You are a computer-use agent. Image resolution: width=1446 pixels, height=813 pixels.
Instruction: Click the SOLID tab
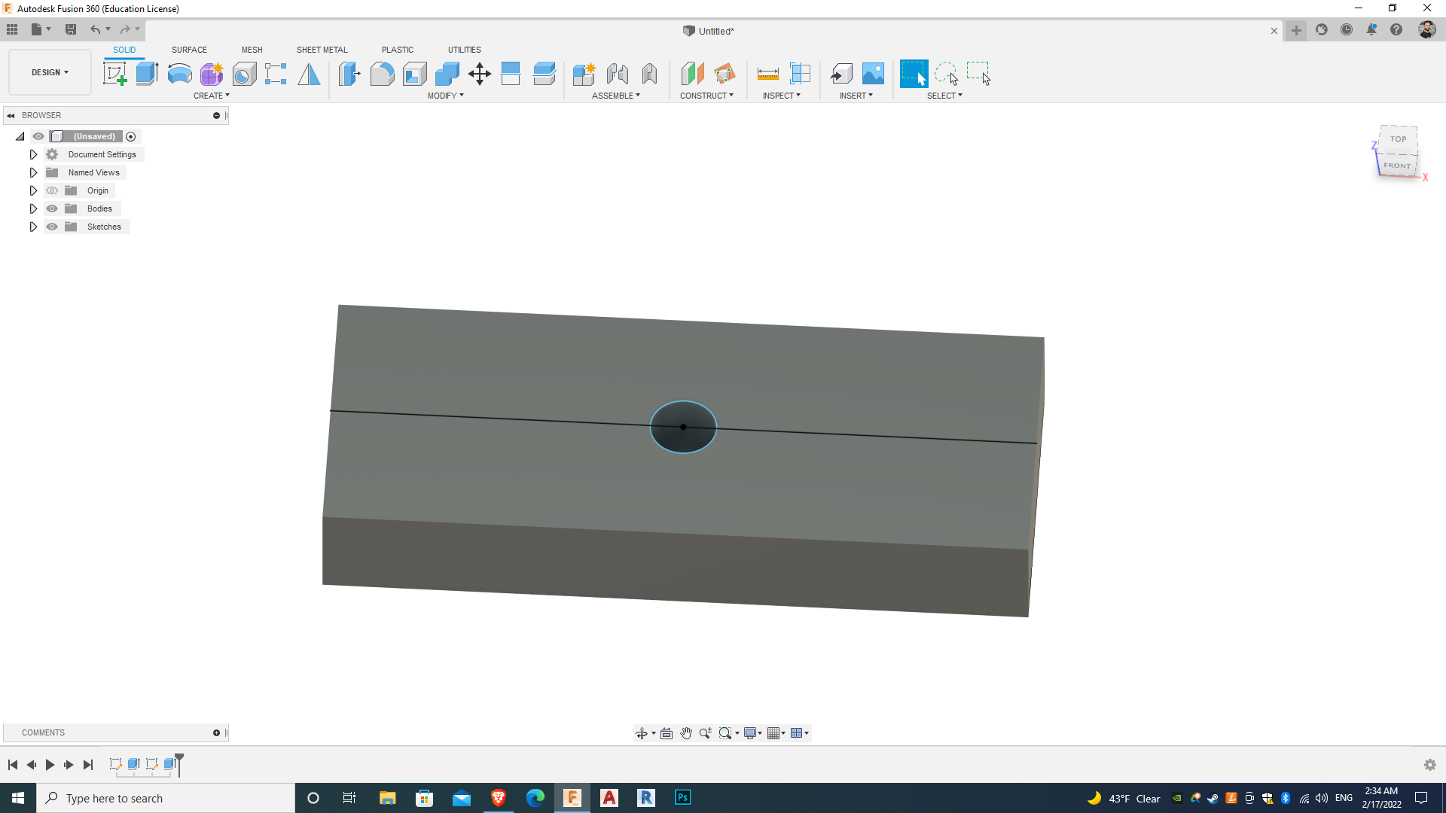tap(124, 50)
